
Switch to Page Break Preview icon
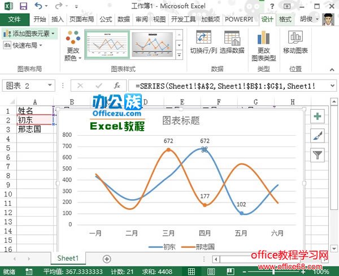[231, 271]
